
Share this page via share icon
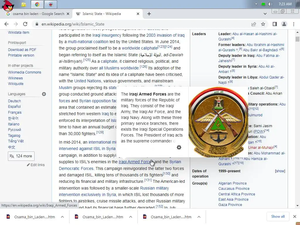tap(254, 24)
